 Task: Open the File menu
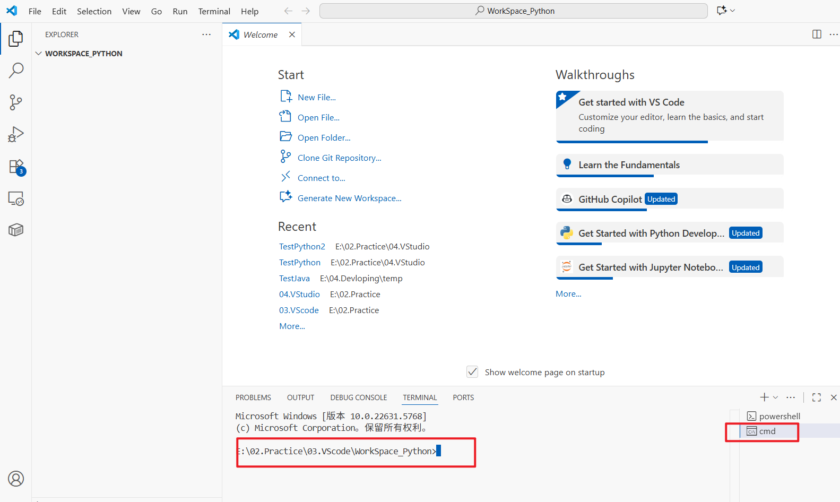click(35, 11)
